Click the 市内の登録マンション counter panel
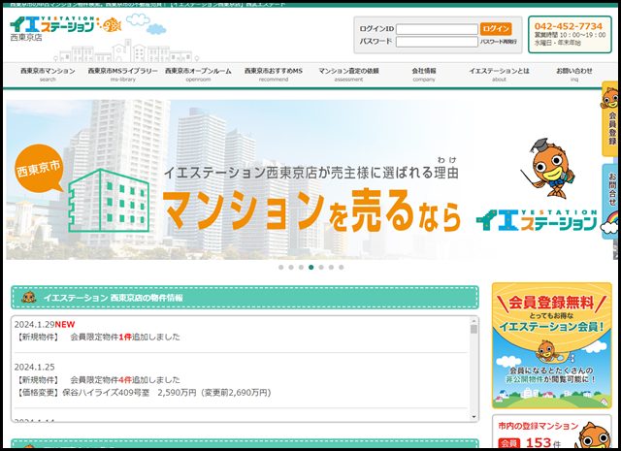 552,432
